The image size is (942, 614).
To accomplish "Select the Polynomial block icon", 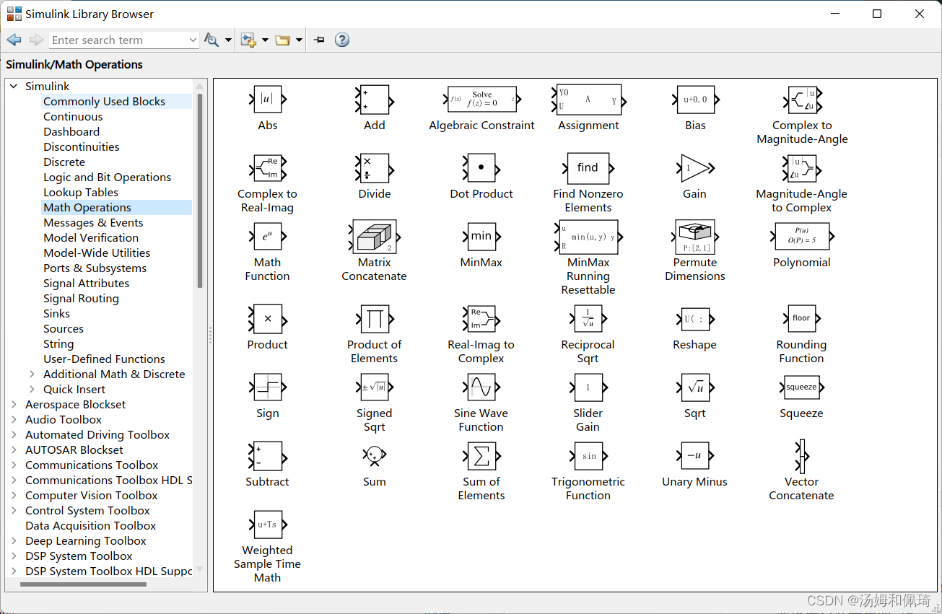I will [801, 237].
